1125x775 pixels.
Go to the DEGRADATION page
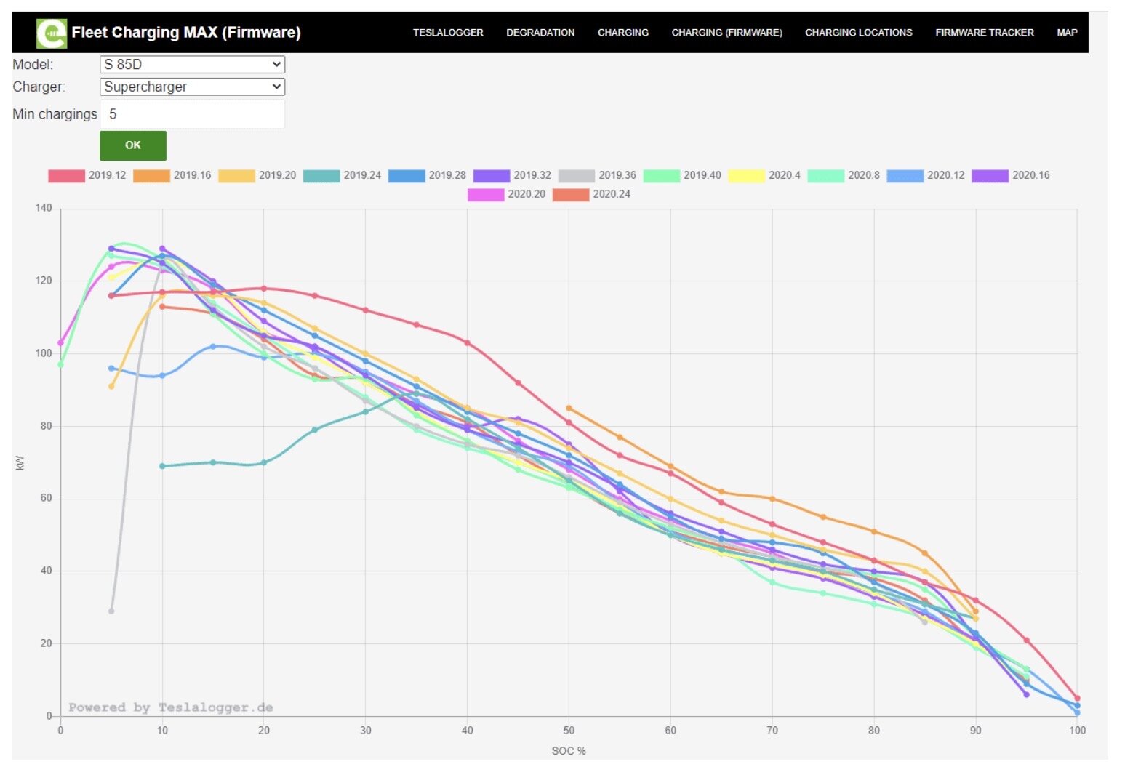(x=540, y=33)
